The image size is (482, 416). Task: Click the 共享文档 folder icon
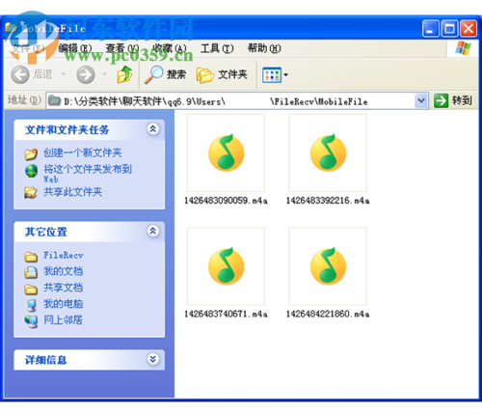[x=31, y=289]
